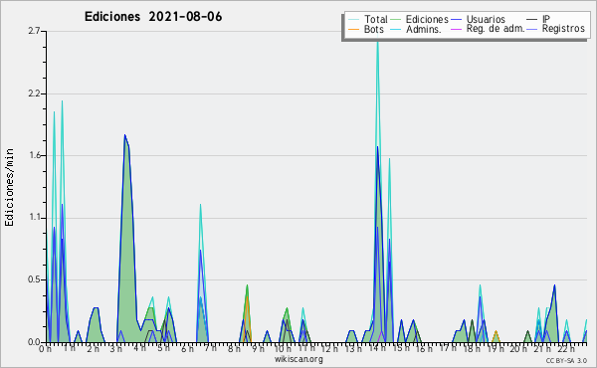Click the 'Bots' legend label
Screen dimensions: 597x368
click(374, 29)
